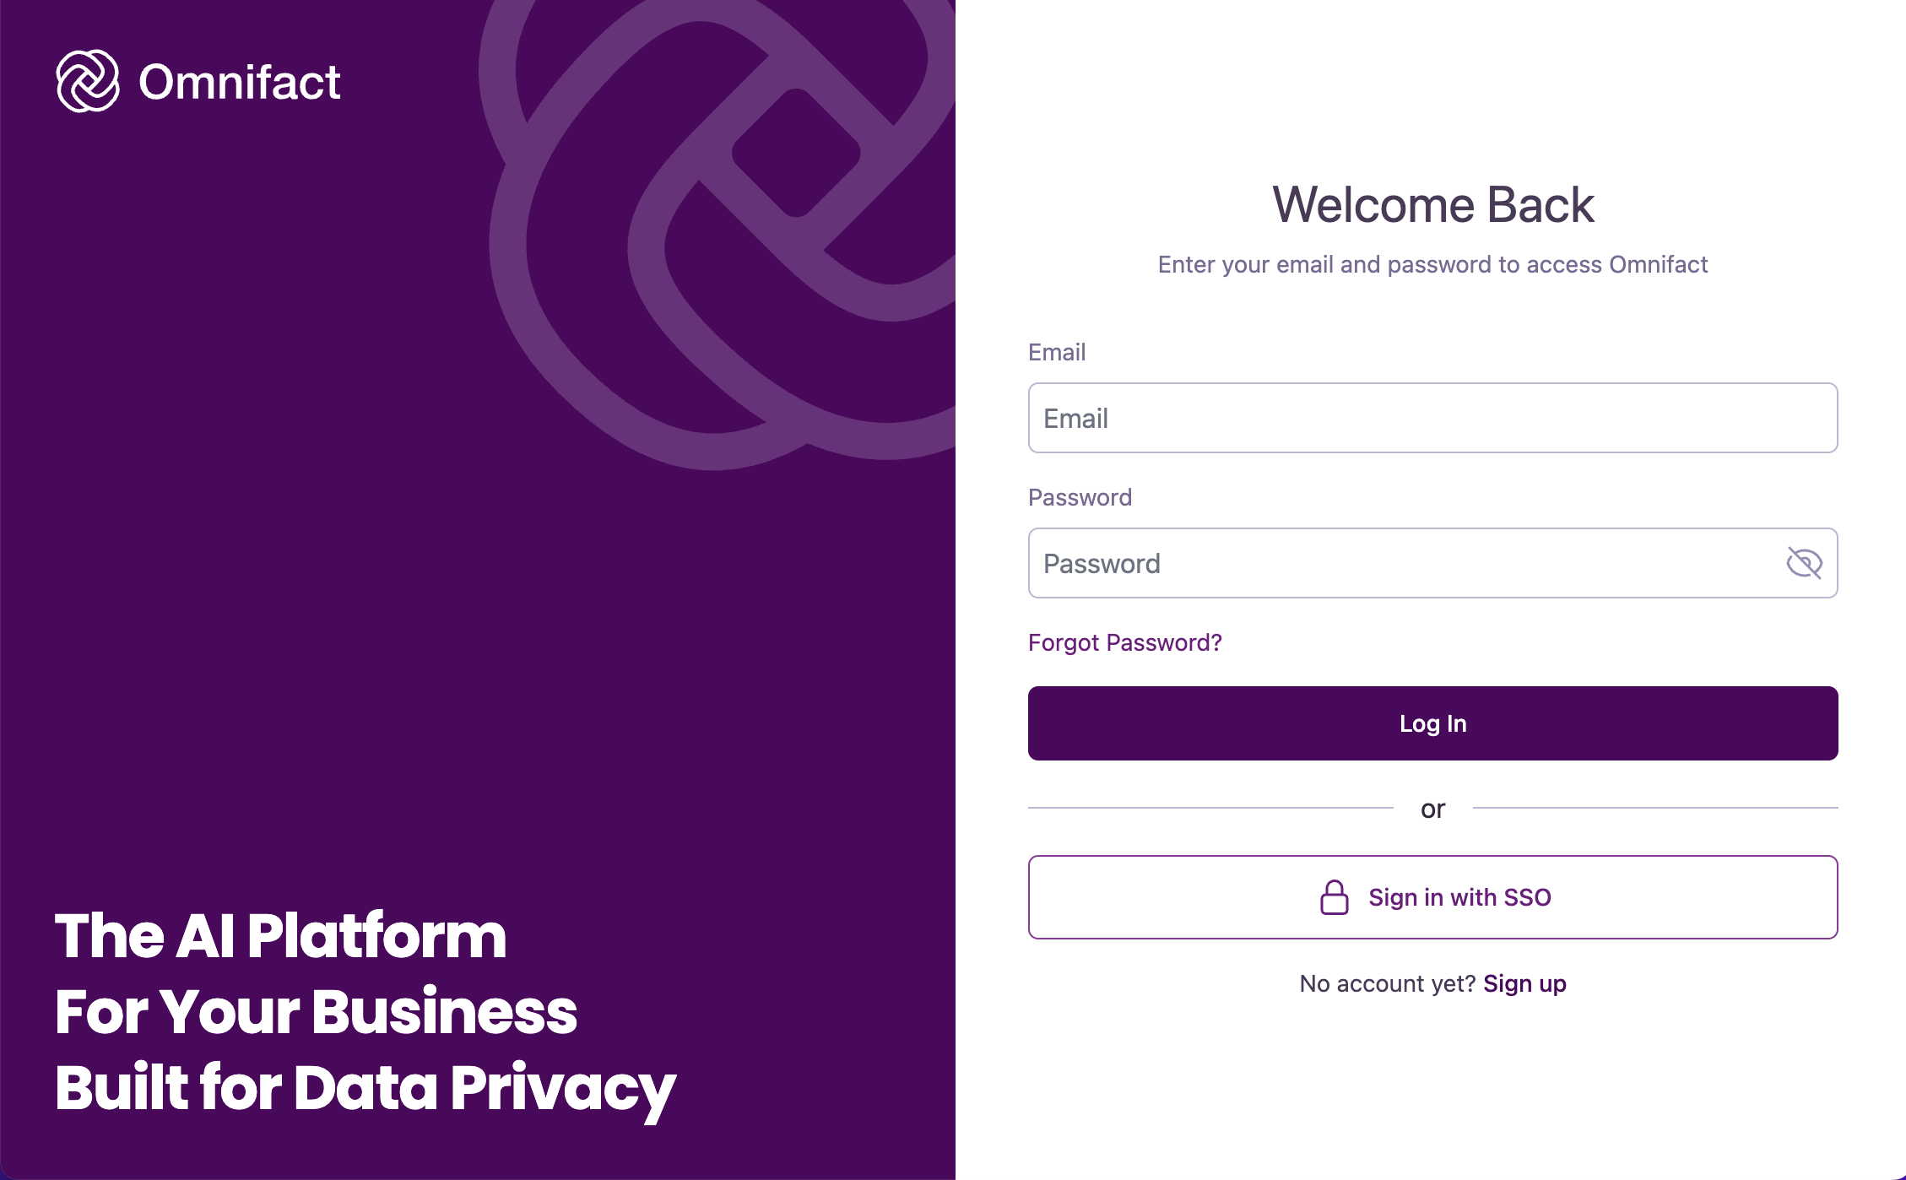Click the Email field label
Screen dimensions: 1906x1180
[1057, 352]
